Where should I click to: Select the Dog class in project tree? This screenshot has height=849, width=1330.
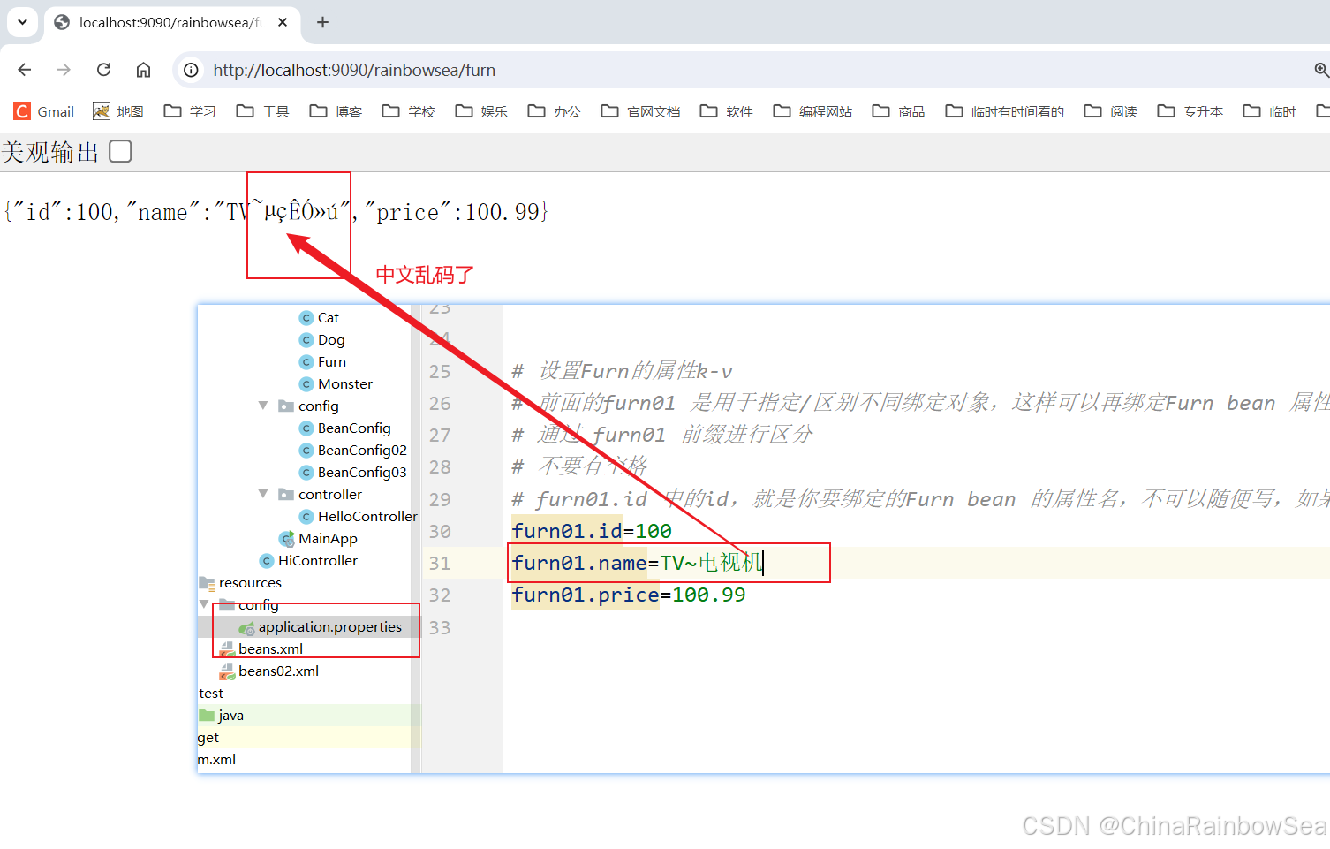coord(331,339)
